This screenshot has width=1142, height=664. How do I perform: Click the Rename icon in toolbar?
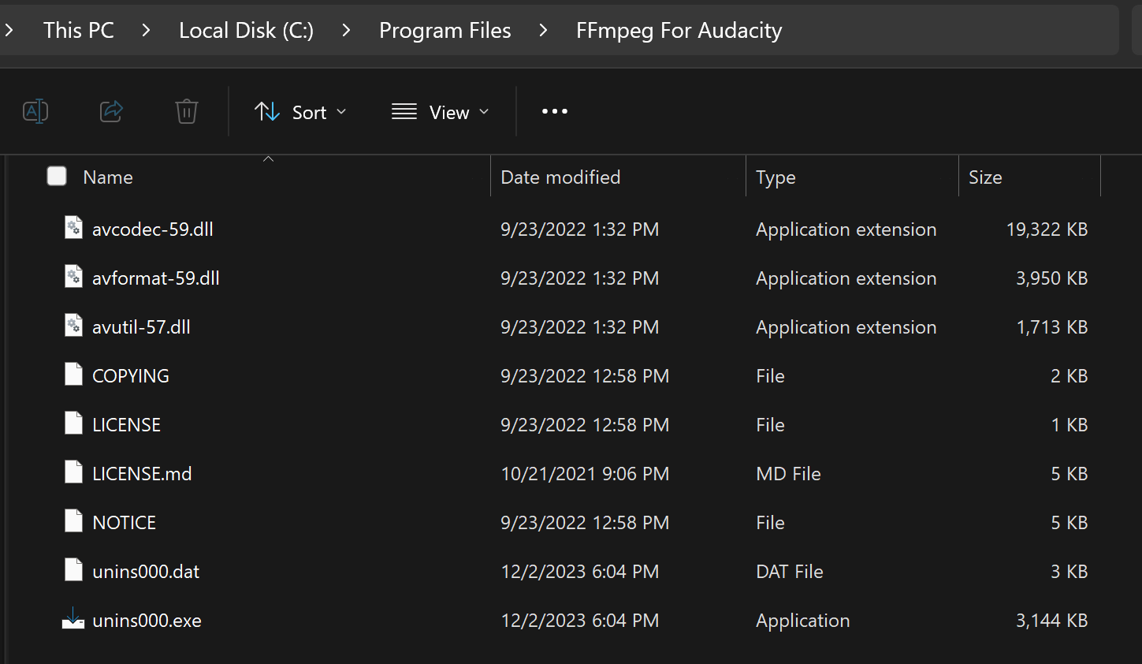click(35, 111)
